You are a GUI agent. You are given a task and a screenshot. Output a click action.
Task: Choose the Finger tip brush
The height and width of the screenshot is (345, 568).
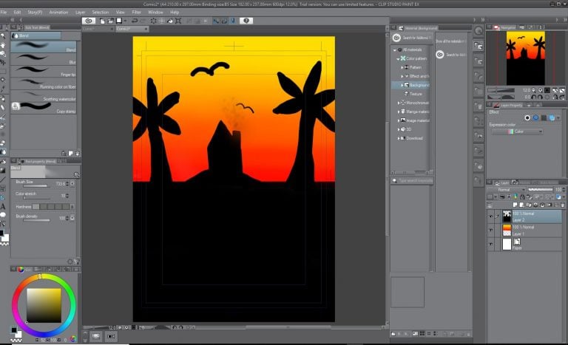(x=43, y=71)
